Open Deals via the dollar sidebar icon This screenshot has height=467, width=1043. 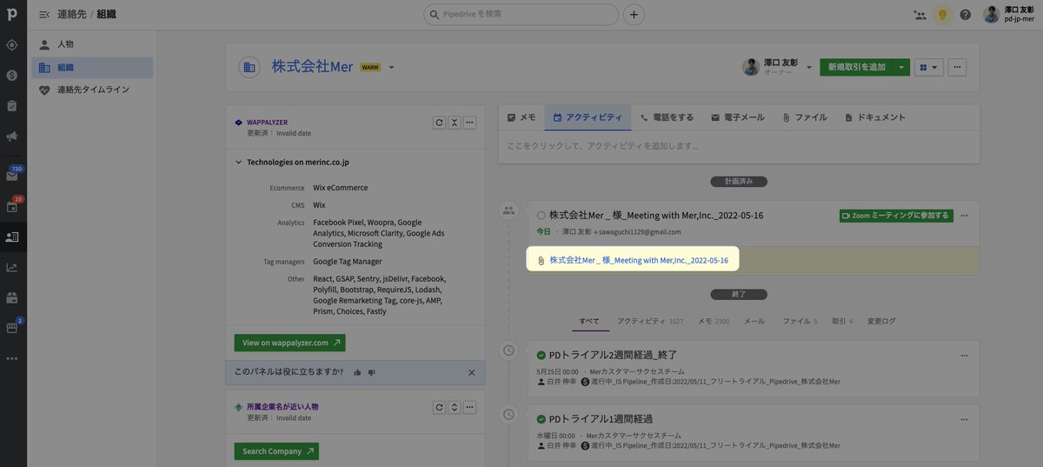coord(12,76)
